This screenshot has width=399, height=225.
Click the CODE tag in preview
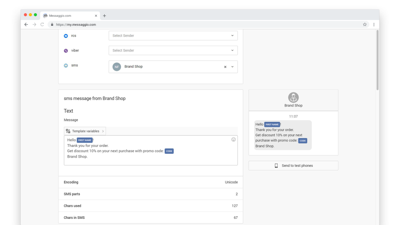pyautogui.click(x=303, y=141)
